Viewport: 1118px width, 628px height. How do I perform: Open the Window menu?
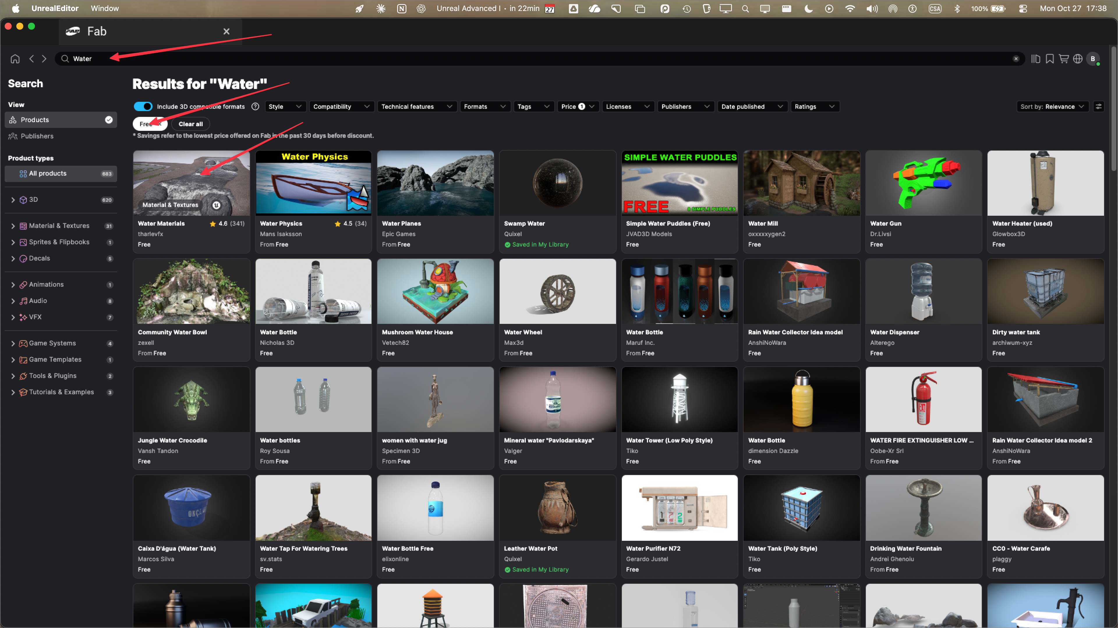point(105,8)
